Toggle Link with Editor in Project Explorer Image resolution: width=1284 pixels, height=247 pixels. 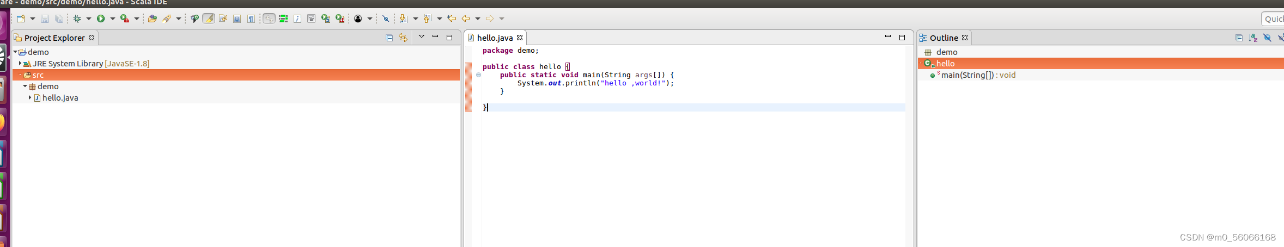click(403, 38)
